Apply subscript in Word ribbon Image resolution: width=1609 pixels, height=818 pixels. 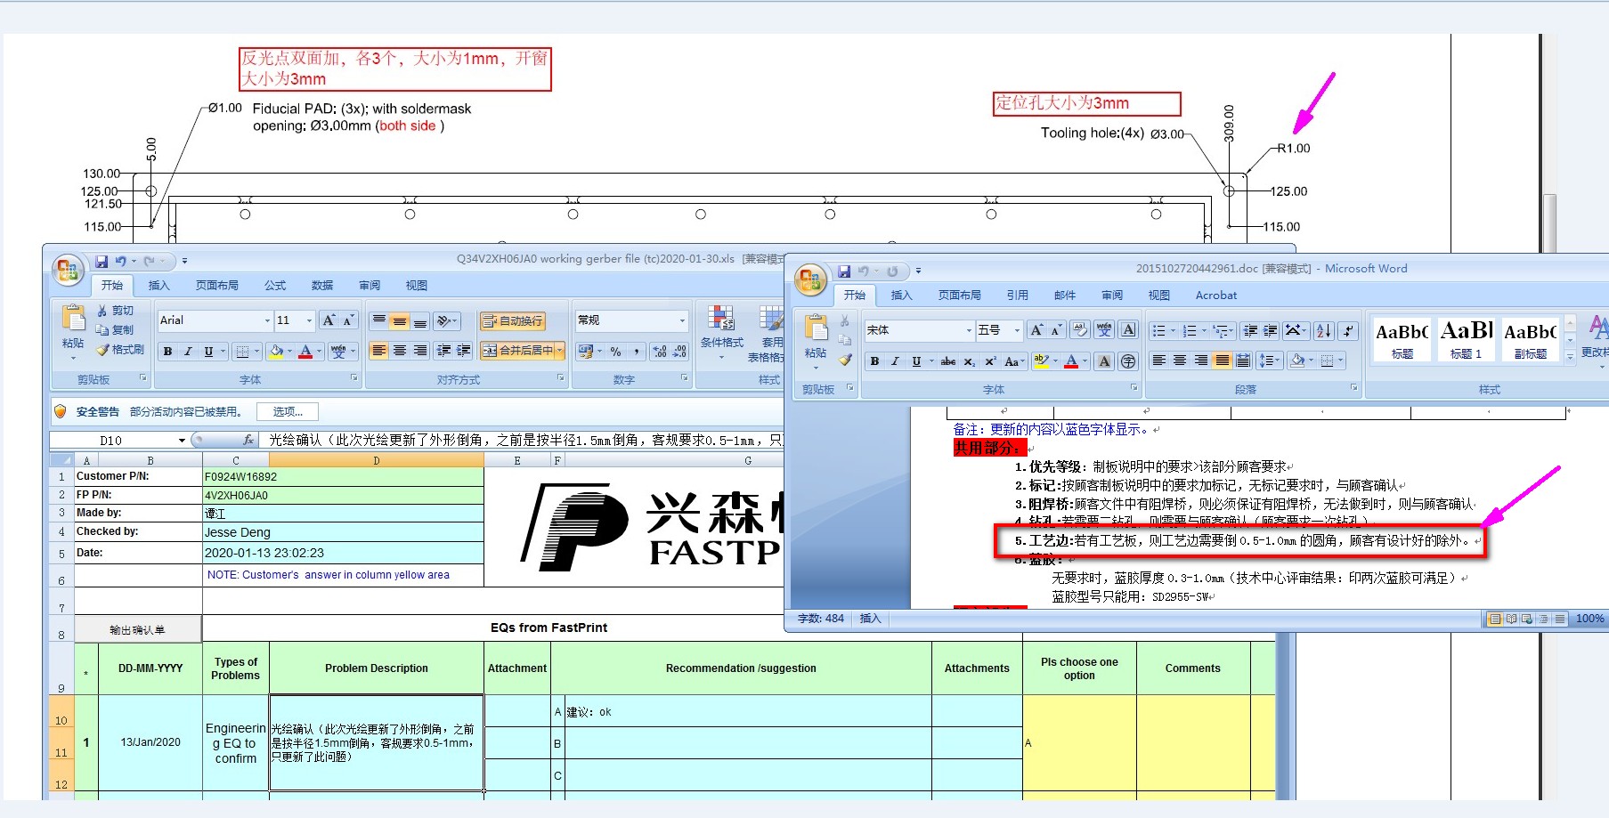[970, 360]
